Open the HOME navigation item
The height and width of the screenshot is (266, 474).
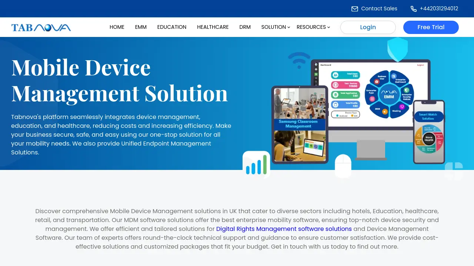click(117, 27)
